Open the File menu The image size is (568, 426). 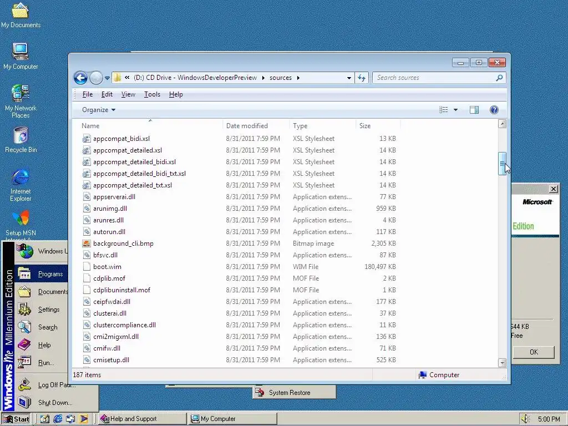87,94
